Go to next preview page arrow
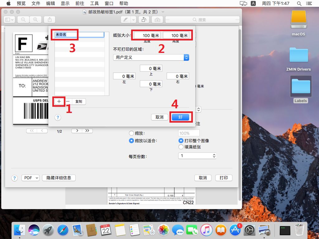Viewport: 319px width, 239px height. click(x=77, y=131)
